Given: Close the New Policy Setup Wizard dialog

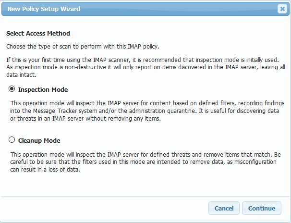Looking at the screenshot, I should coord(282,9).
